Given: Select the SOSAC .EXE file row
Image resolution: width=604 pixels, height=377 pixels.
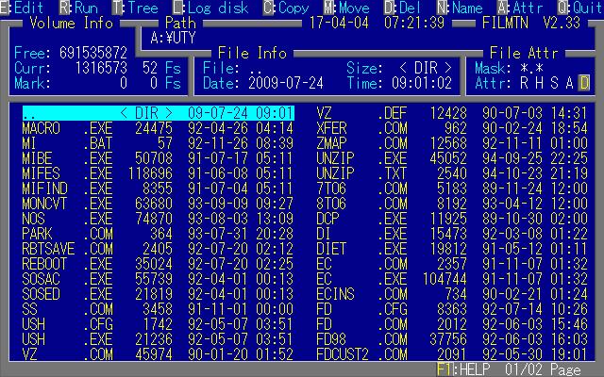Looking at the screenshot, I should 159,279.
